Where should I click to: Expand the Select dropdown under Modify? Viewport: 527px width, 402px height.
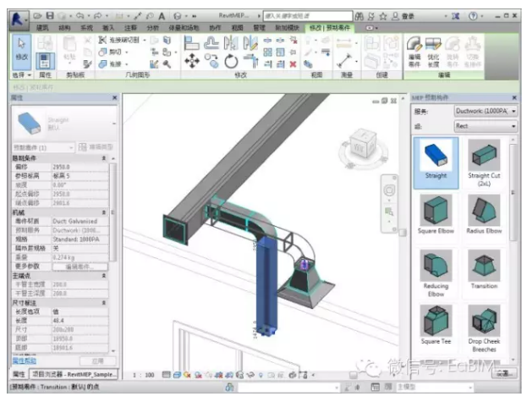click(22, 75)
